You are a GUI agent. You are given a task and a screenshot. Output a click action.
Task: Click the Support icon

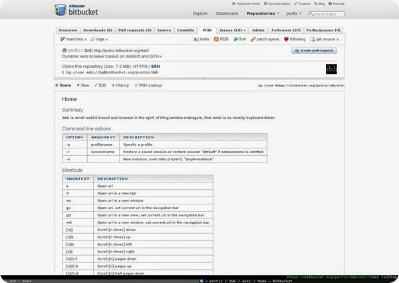pyautogui.click(x=296, y=3)
